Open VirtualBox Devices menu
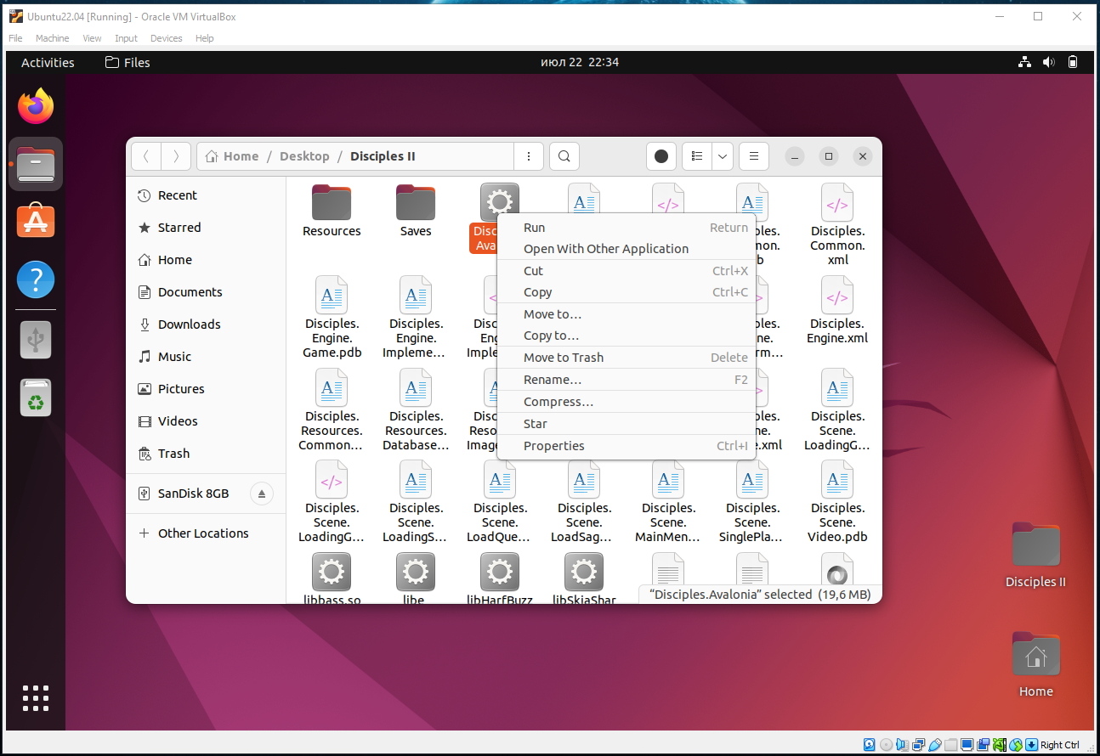Screen dimensions: 1100x756 coord(167,38)
